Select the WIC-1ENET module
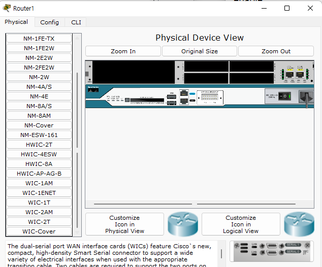Screen dimensions: 322x267 39,193
